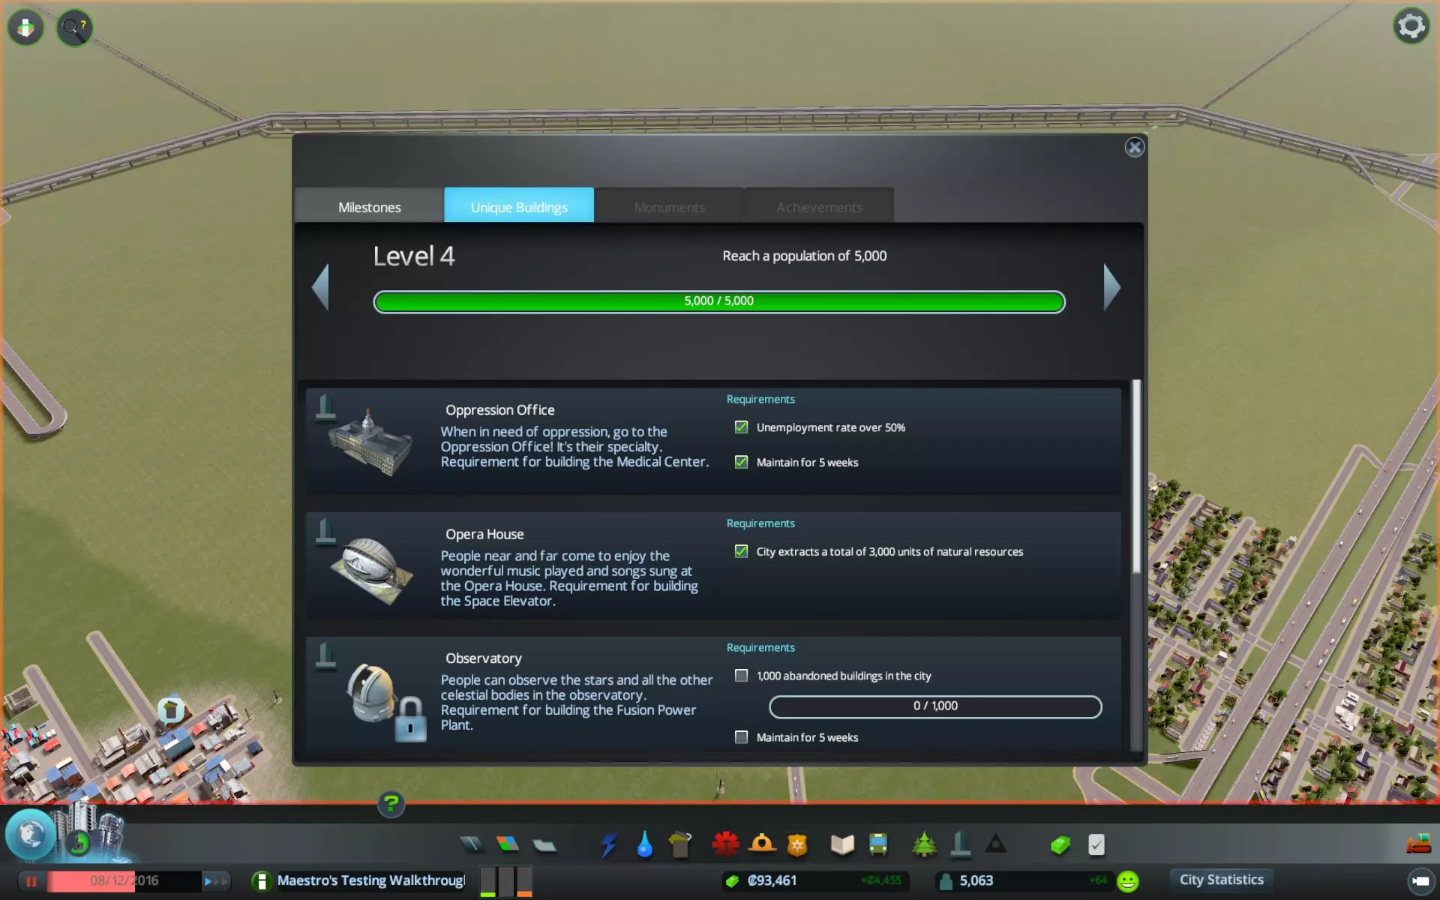Open the Police Department menu

tap(797, 844)
